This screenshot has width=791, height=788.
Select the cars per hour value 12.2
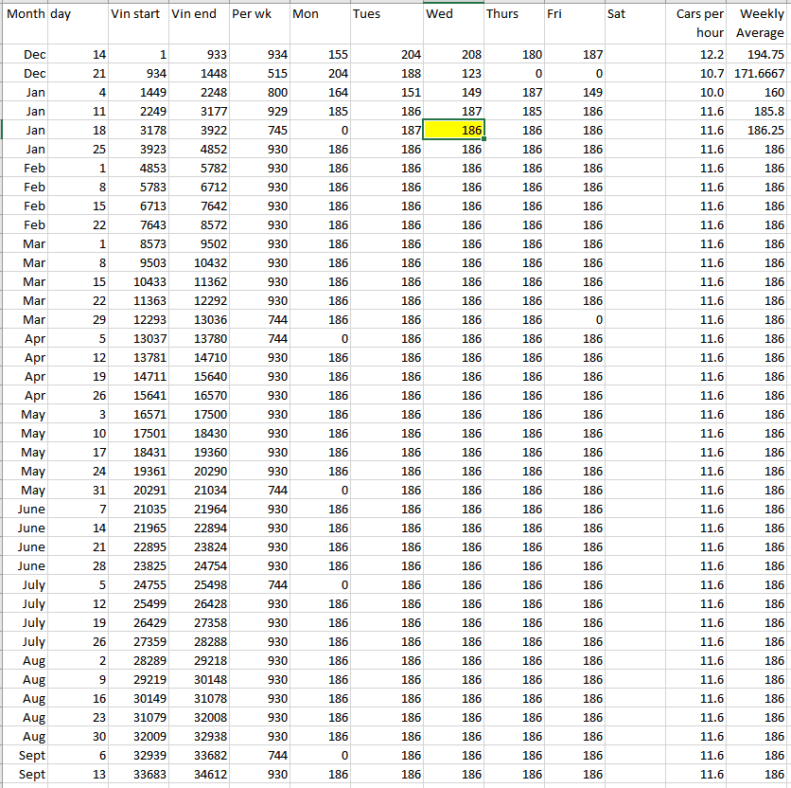coord(698,55)
